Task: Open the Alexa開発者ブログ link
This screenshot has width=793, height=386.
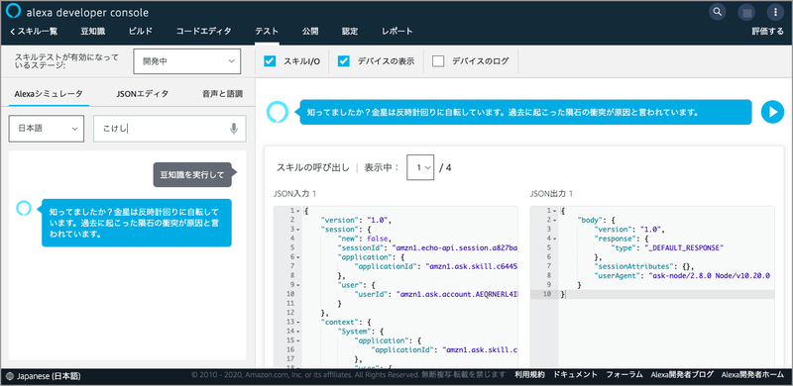Action: [682, 375]
